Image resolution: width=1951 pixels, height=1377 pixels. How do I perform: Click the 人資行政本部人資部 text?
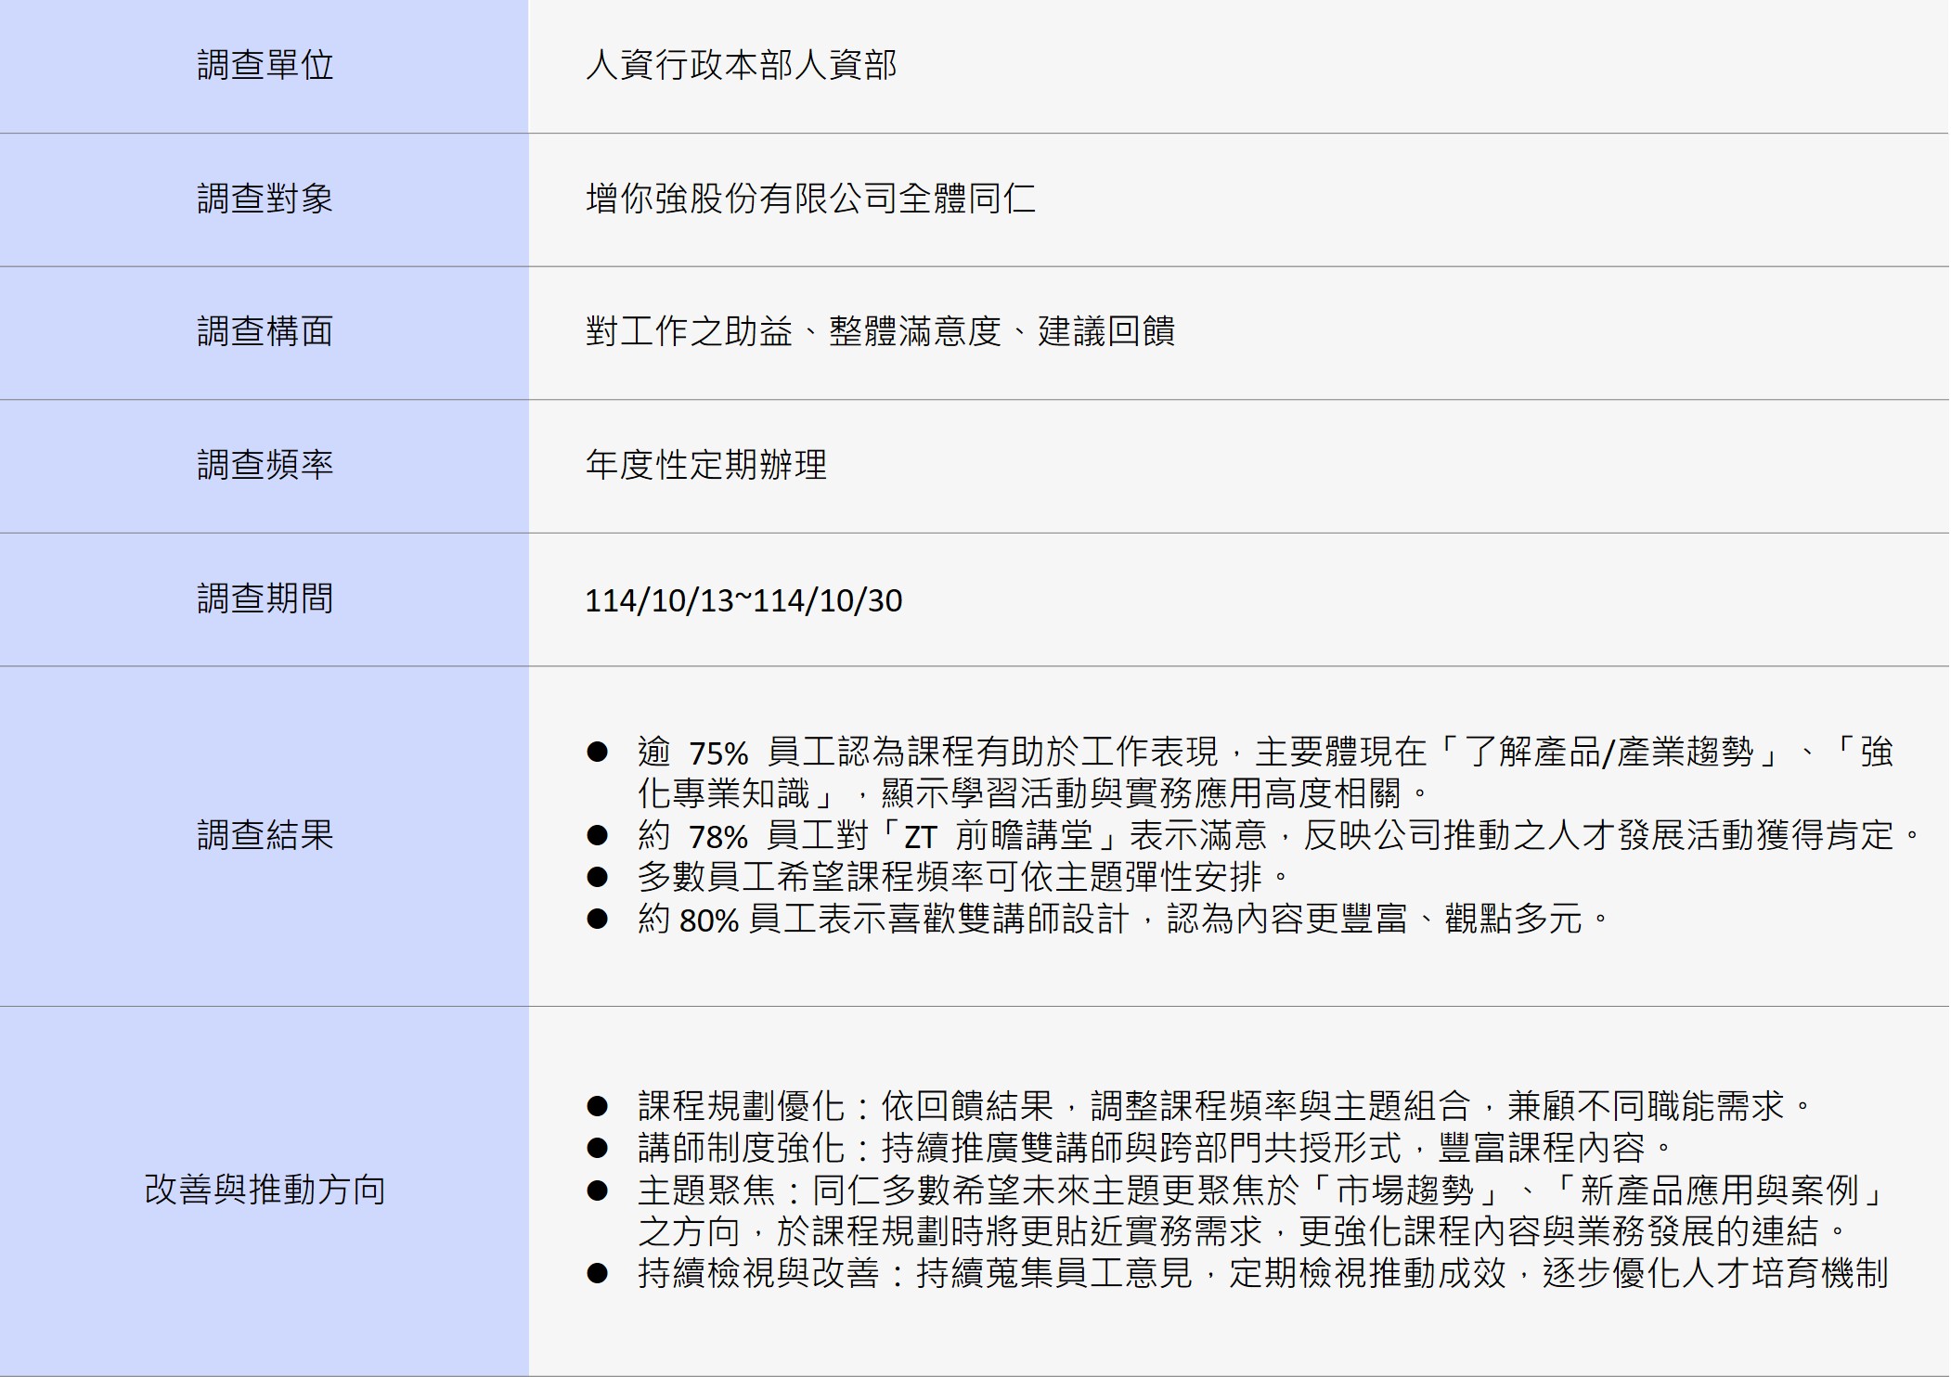tap(741, 66)
